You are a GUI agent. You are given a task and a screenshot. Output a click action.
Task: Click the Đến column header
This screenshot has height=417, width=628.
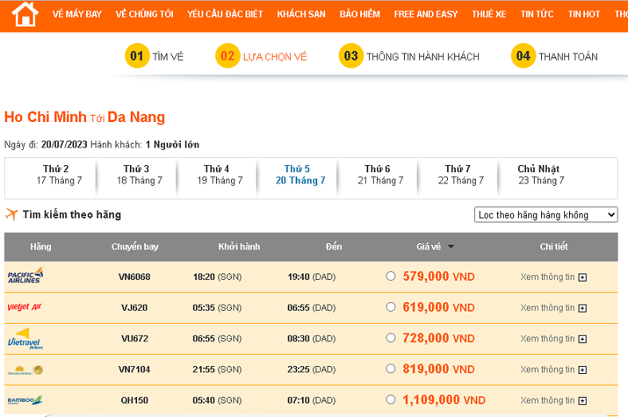point(334,246)
